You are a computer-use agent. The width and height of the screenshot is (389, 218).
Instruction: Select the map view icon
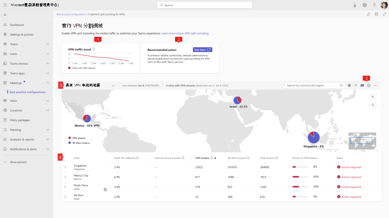point(362,85)
